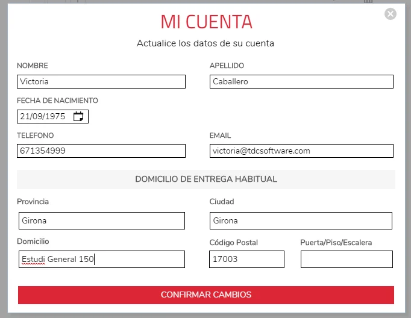The height and width of the screenshot is (318, 411).
Task: Focus the Código Postal field with 17003
Action: (x=246, y=260)
